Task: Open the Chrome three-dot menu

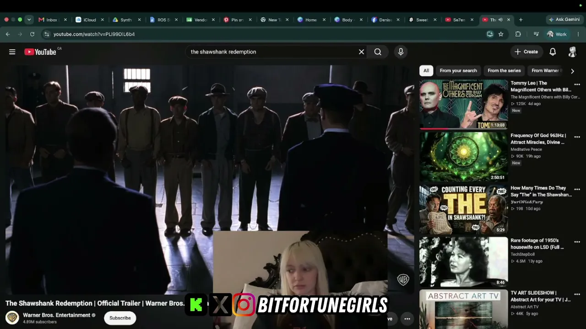Action: (x=578, y=34)
